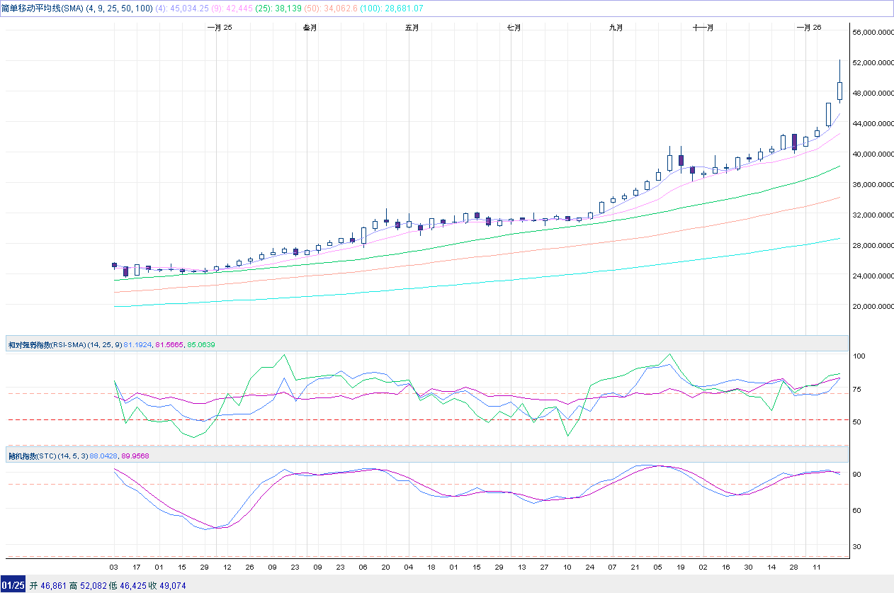Click the 七月 month marker on top axis
The width and height of the screenshot is (894, 593).
(x=514, y=28)
